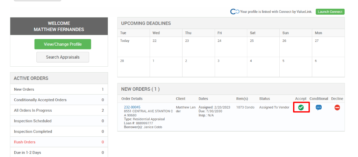358x157 pixels.
Task: Click the Order Details column header
Action: tap(132, 99)
